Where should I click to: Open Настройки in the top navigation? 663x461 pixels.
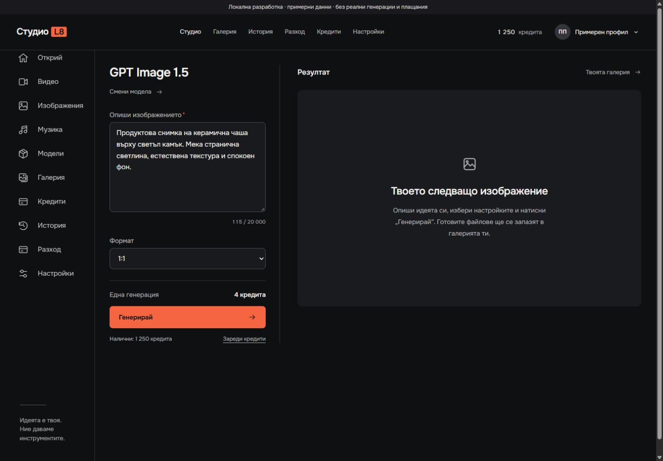tap(368, 32)
